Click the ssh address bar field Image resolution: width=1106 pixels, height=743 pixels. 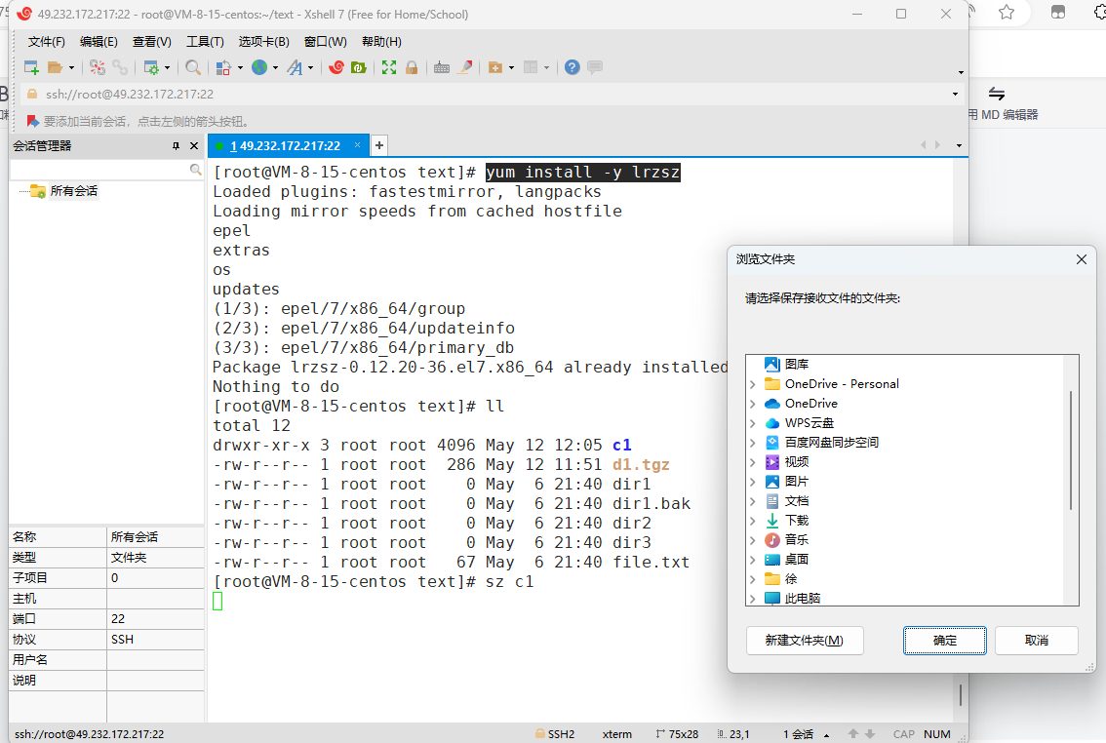(487, 94)
